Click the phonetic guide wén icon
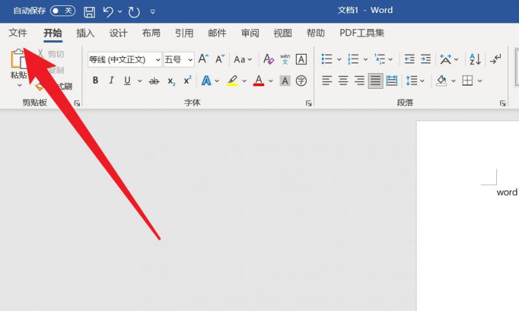Image resolution: width=519 pixels, height=311 pixels. pyautogui.click(x=285, y=59)
